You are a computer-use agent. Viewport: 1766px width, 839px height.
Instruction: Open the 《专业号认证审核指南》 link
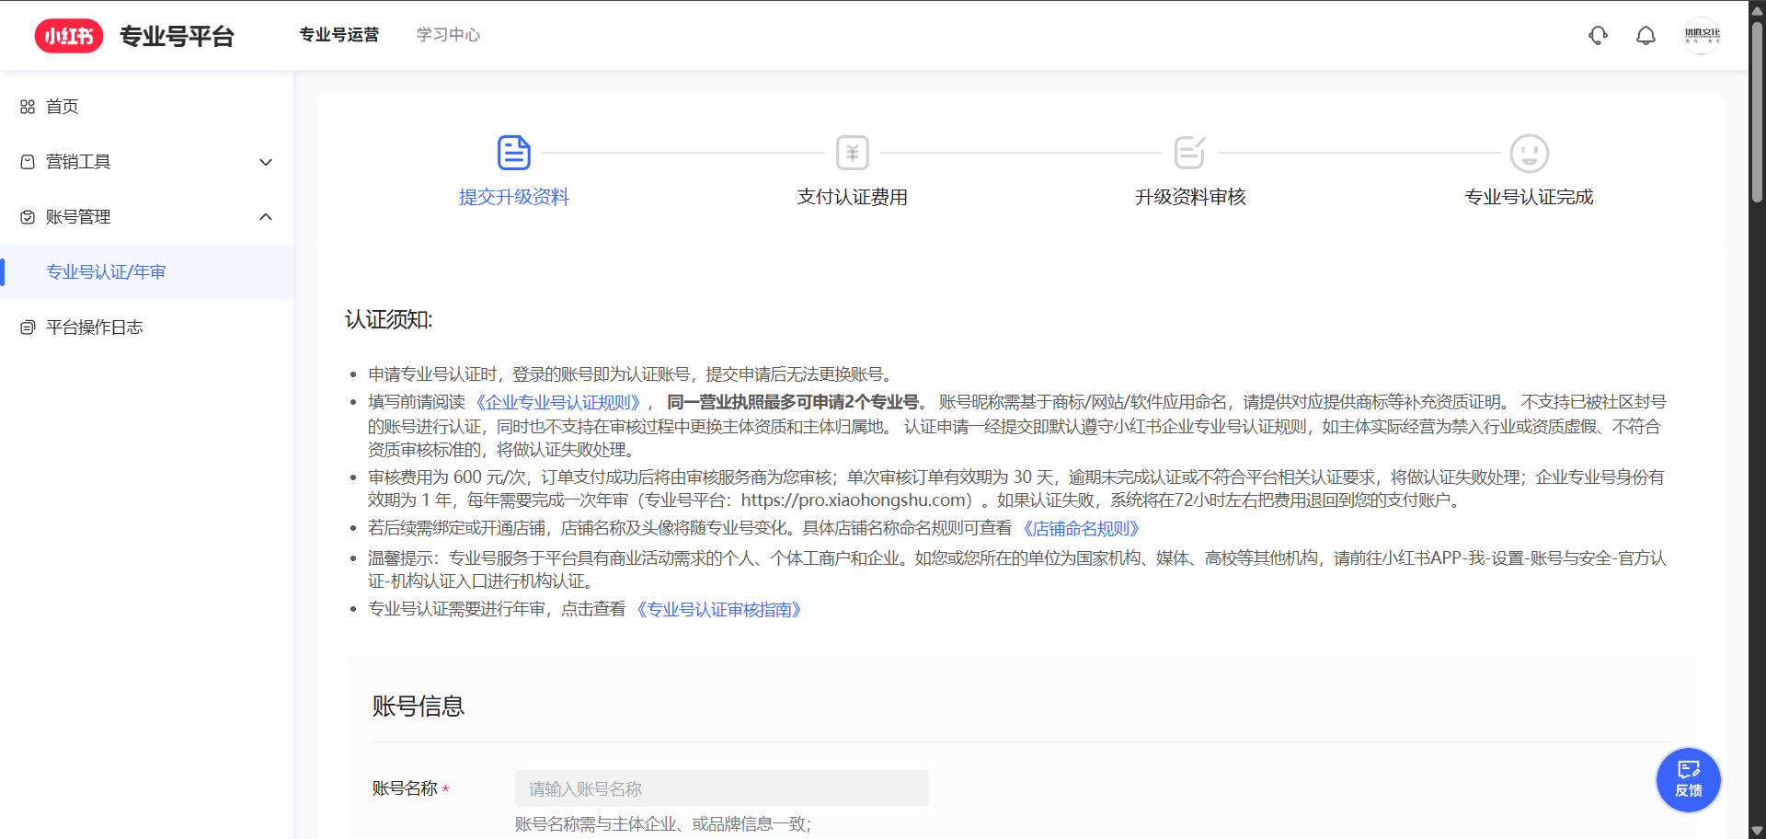point(719,610)
